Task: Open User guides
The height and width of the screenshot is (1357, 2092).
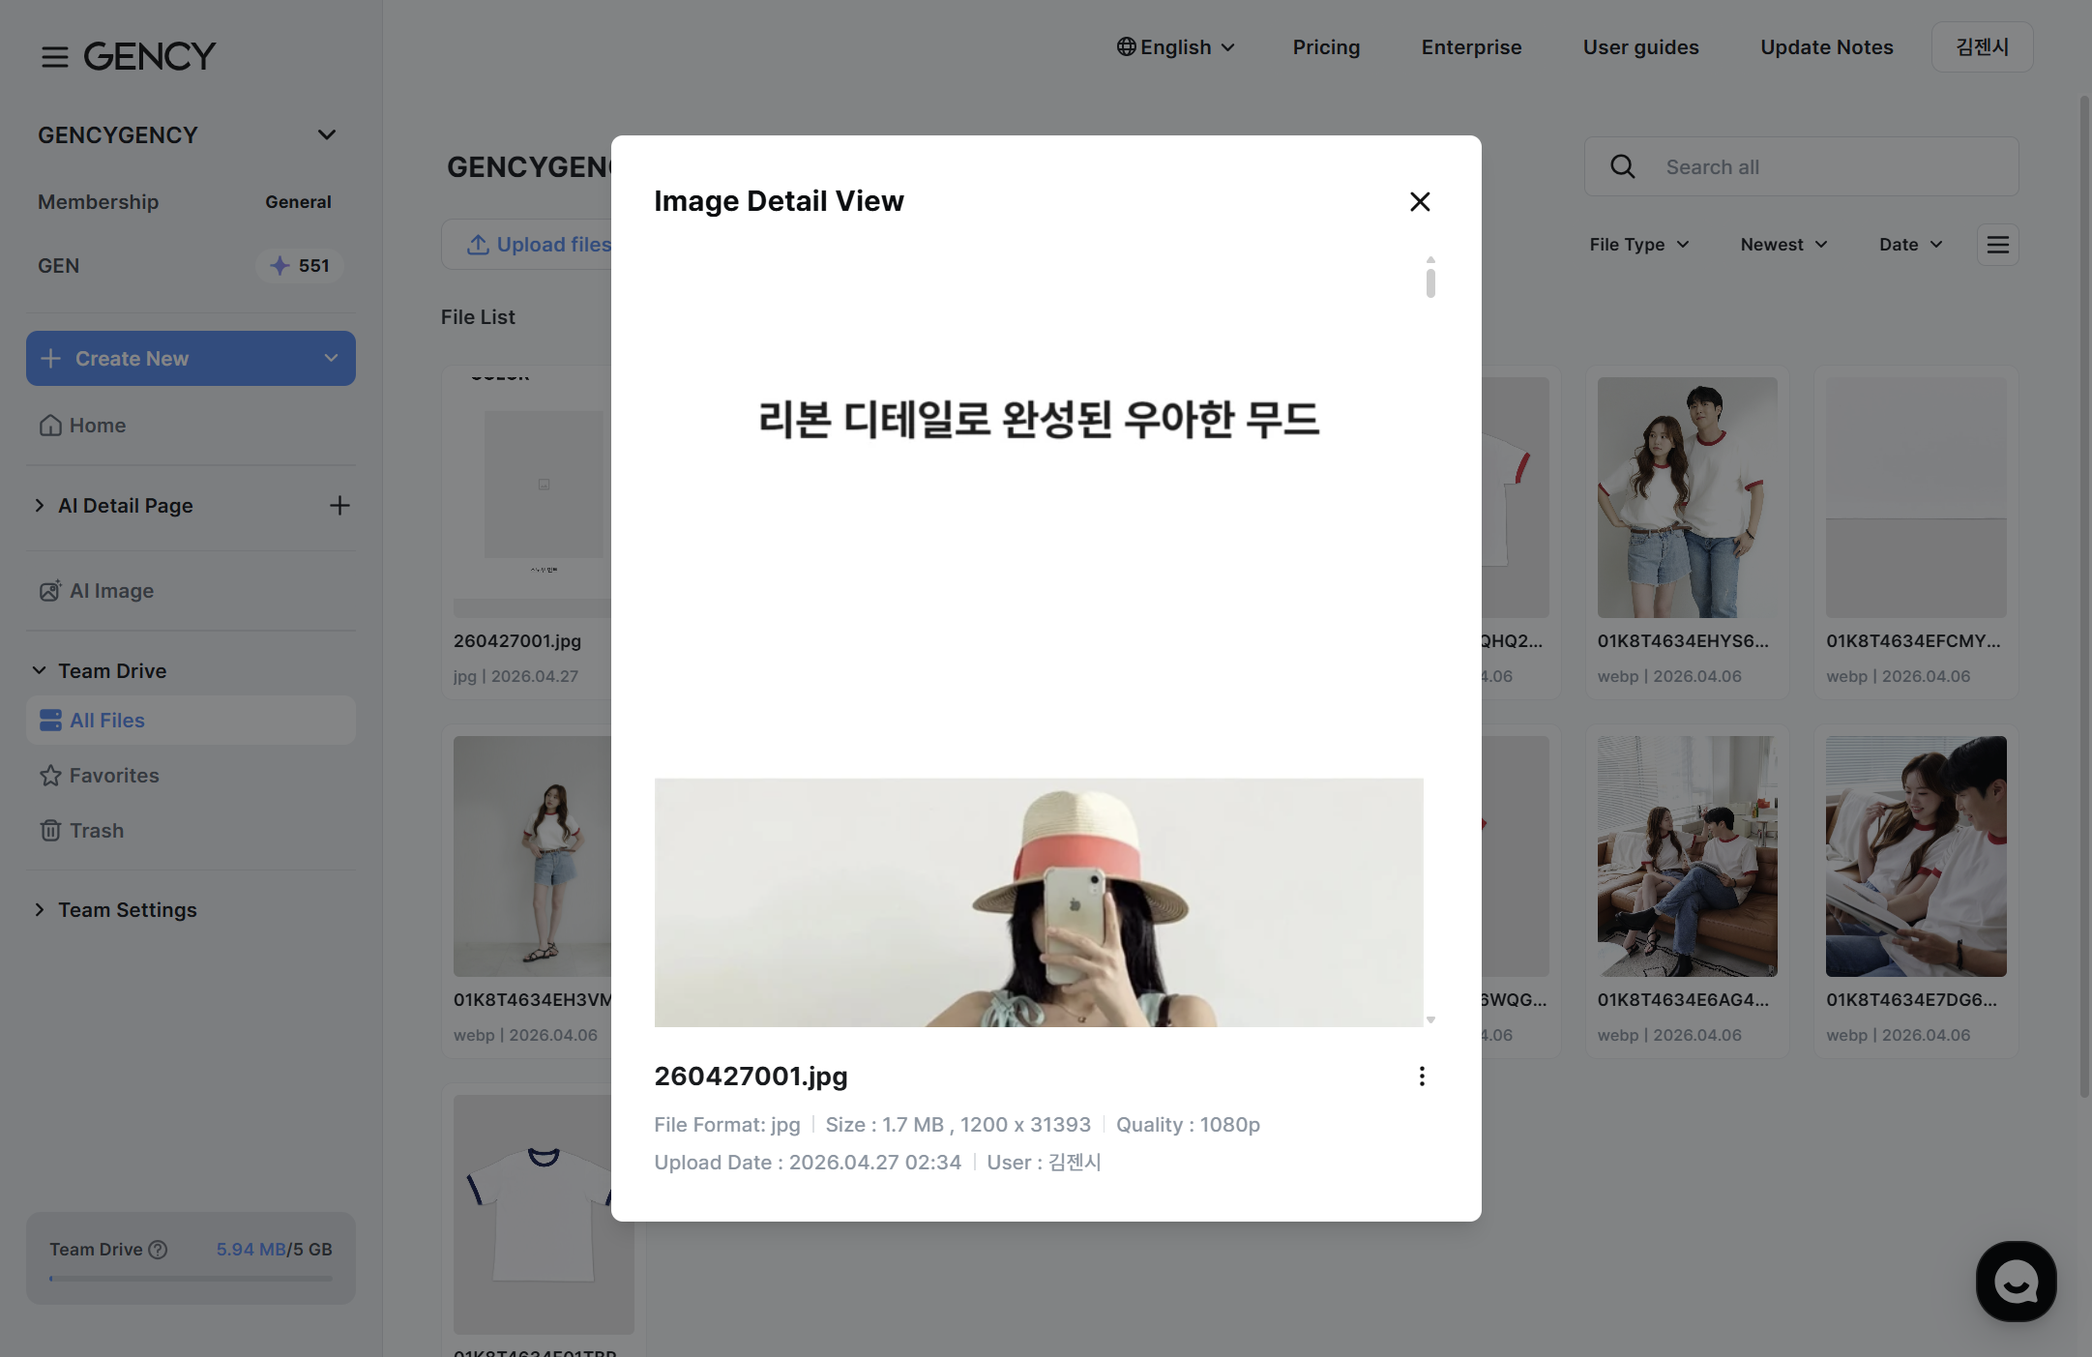Action: pos(1640,46)
